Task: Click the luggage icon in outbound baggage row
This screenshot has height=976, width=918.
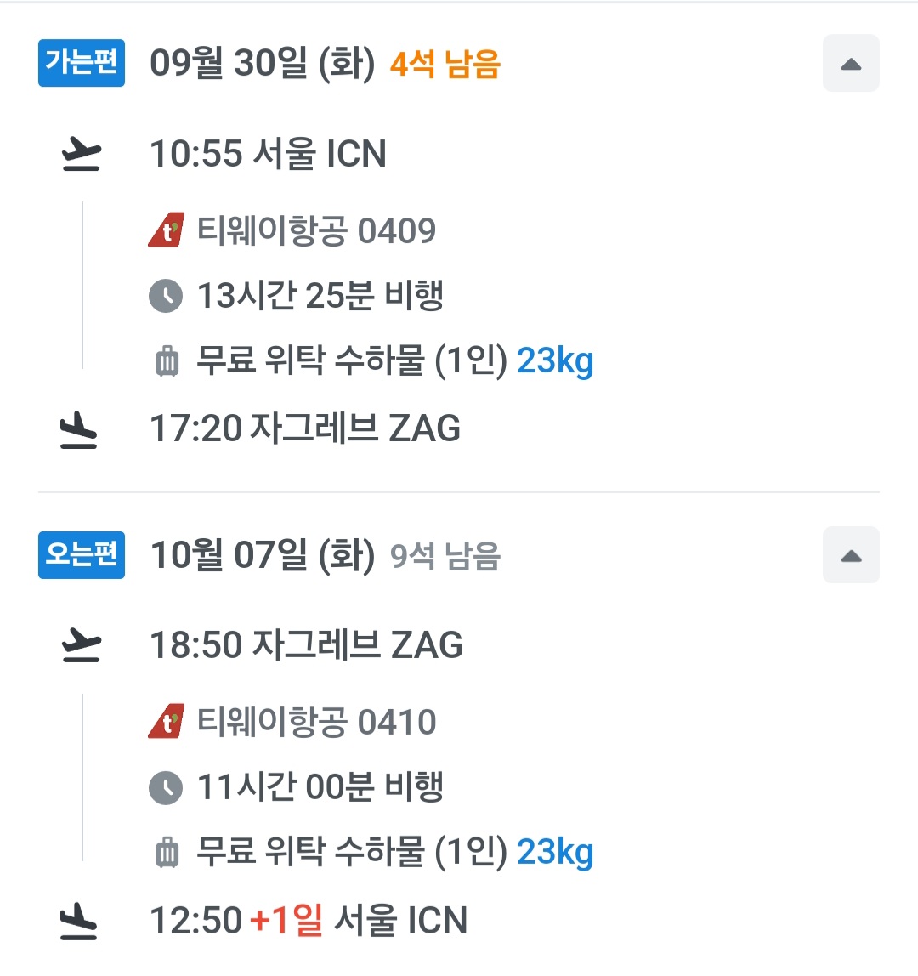Action: [167, 361]
